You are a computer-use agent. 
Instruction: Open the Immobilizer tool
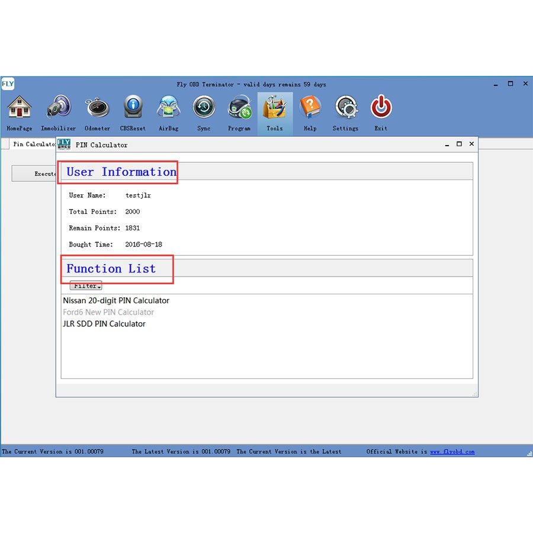point(59,113)
